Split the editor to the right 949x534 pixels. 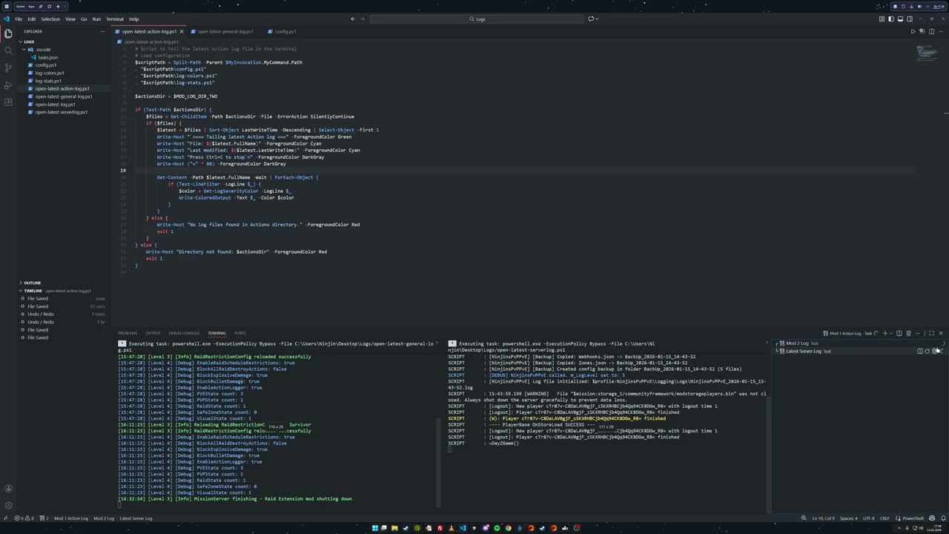tap(931, 31)
